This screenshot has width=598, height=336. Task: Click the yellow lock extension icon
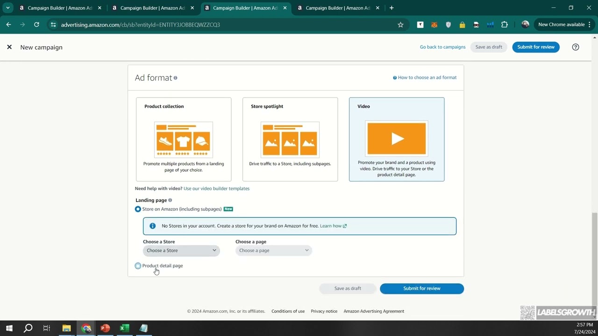463,25
